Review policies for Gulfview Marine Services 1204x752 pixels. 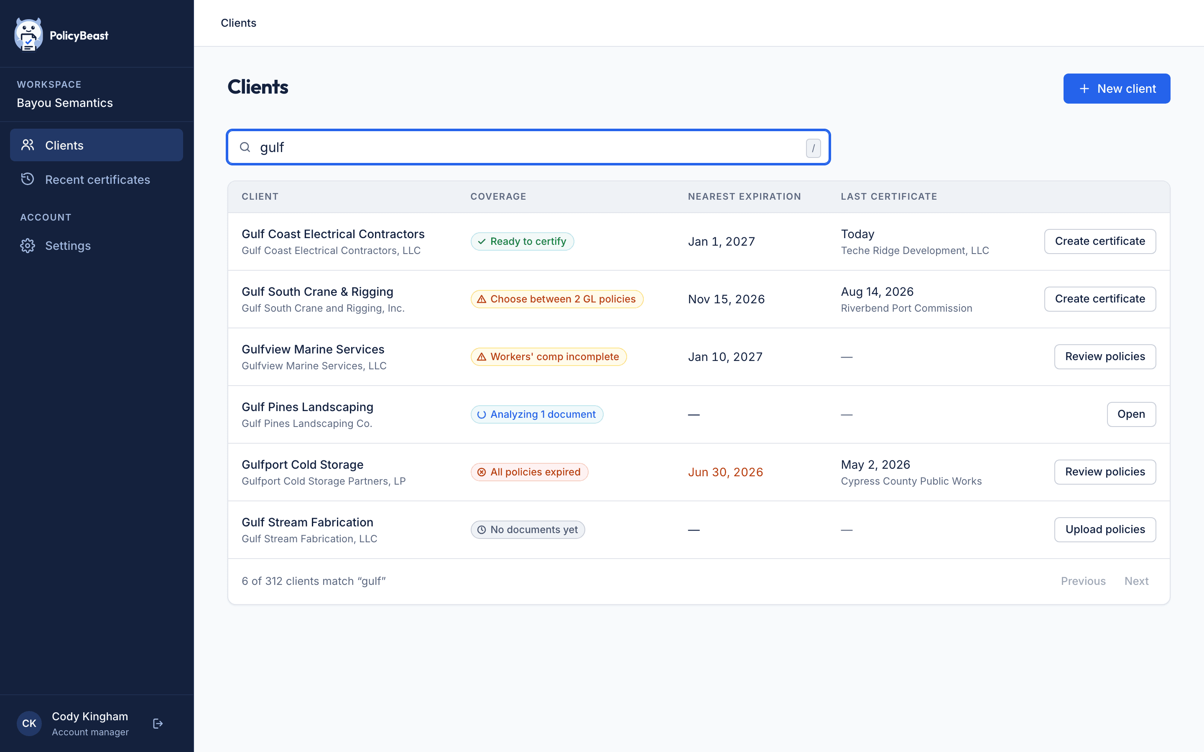[1105, 357]
